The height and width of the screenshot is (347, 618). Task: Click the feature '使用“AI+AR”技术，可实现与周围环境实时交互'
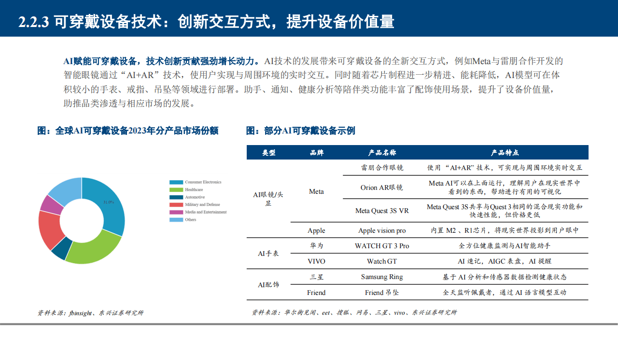[505, 168]
